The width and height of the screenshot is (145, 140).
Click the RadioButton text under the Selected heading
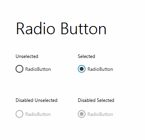(x=100, y=69)
